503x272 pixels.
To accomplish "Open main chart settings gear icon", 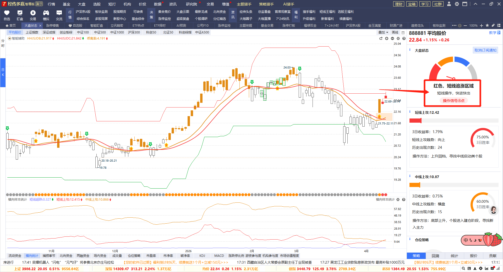I will [x=398, y=38].
